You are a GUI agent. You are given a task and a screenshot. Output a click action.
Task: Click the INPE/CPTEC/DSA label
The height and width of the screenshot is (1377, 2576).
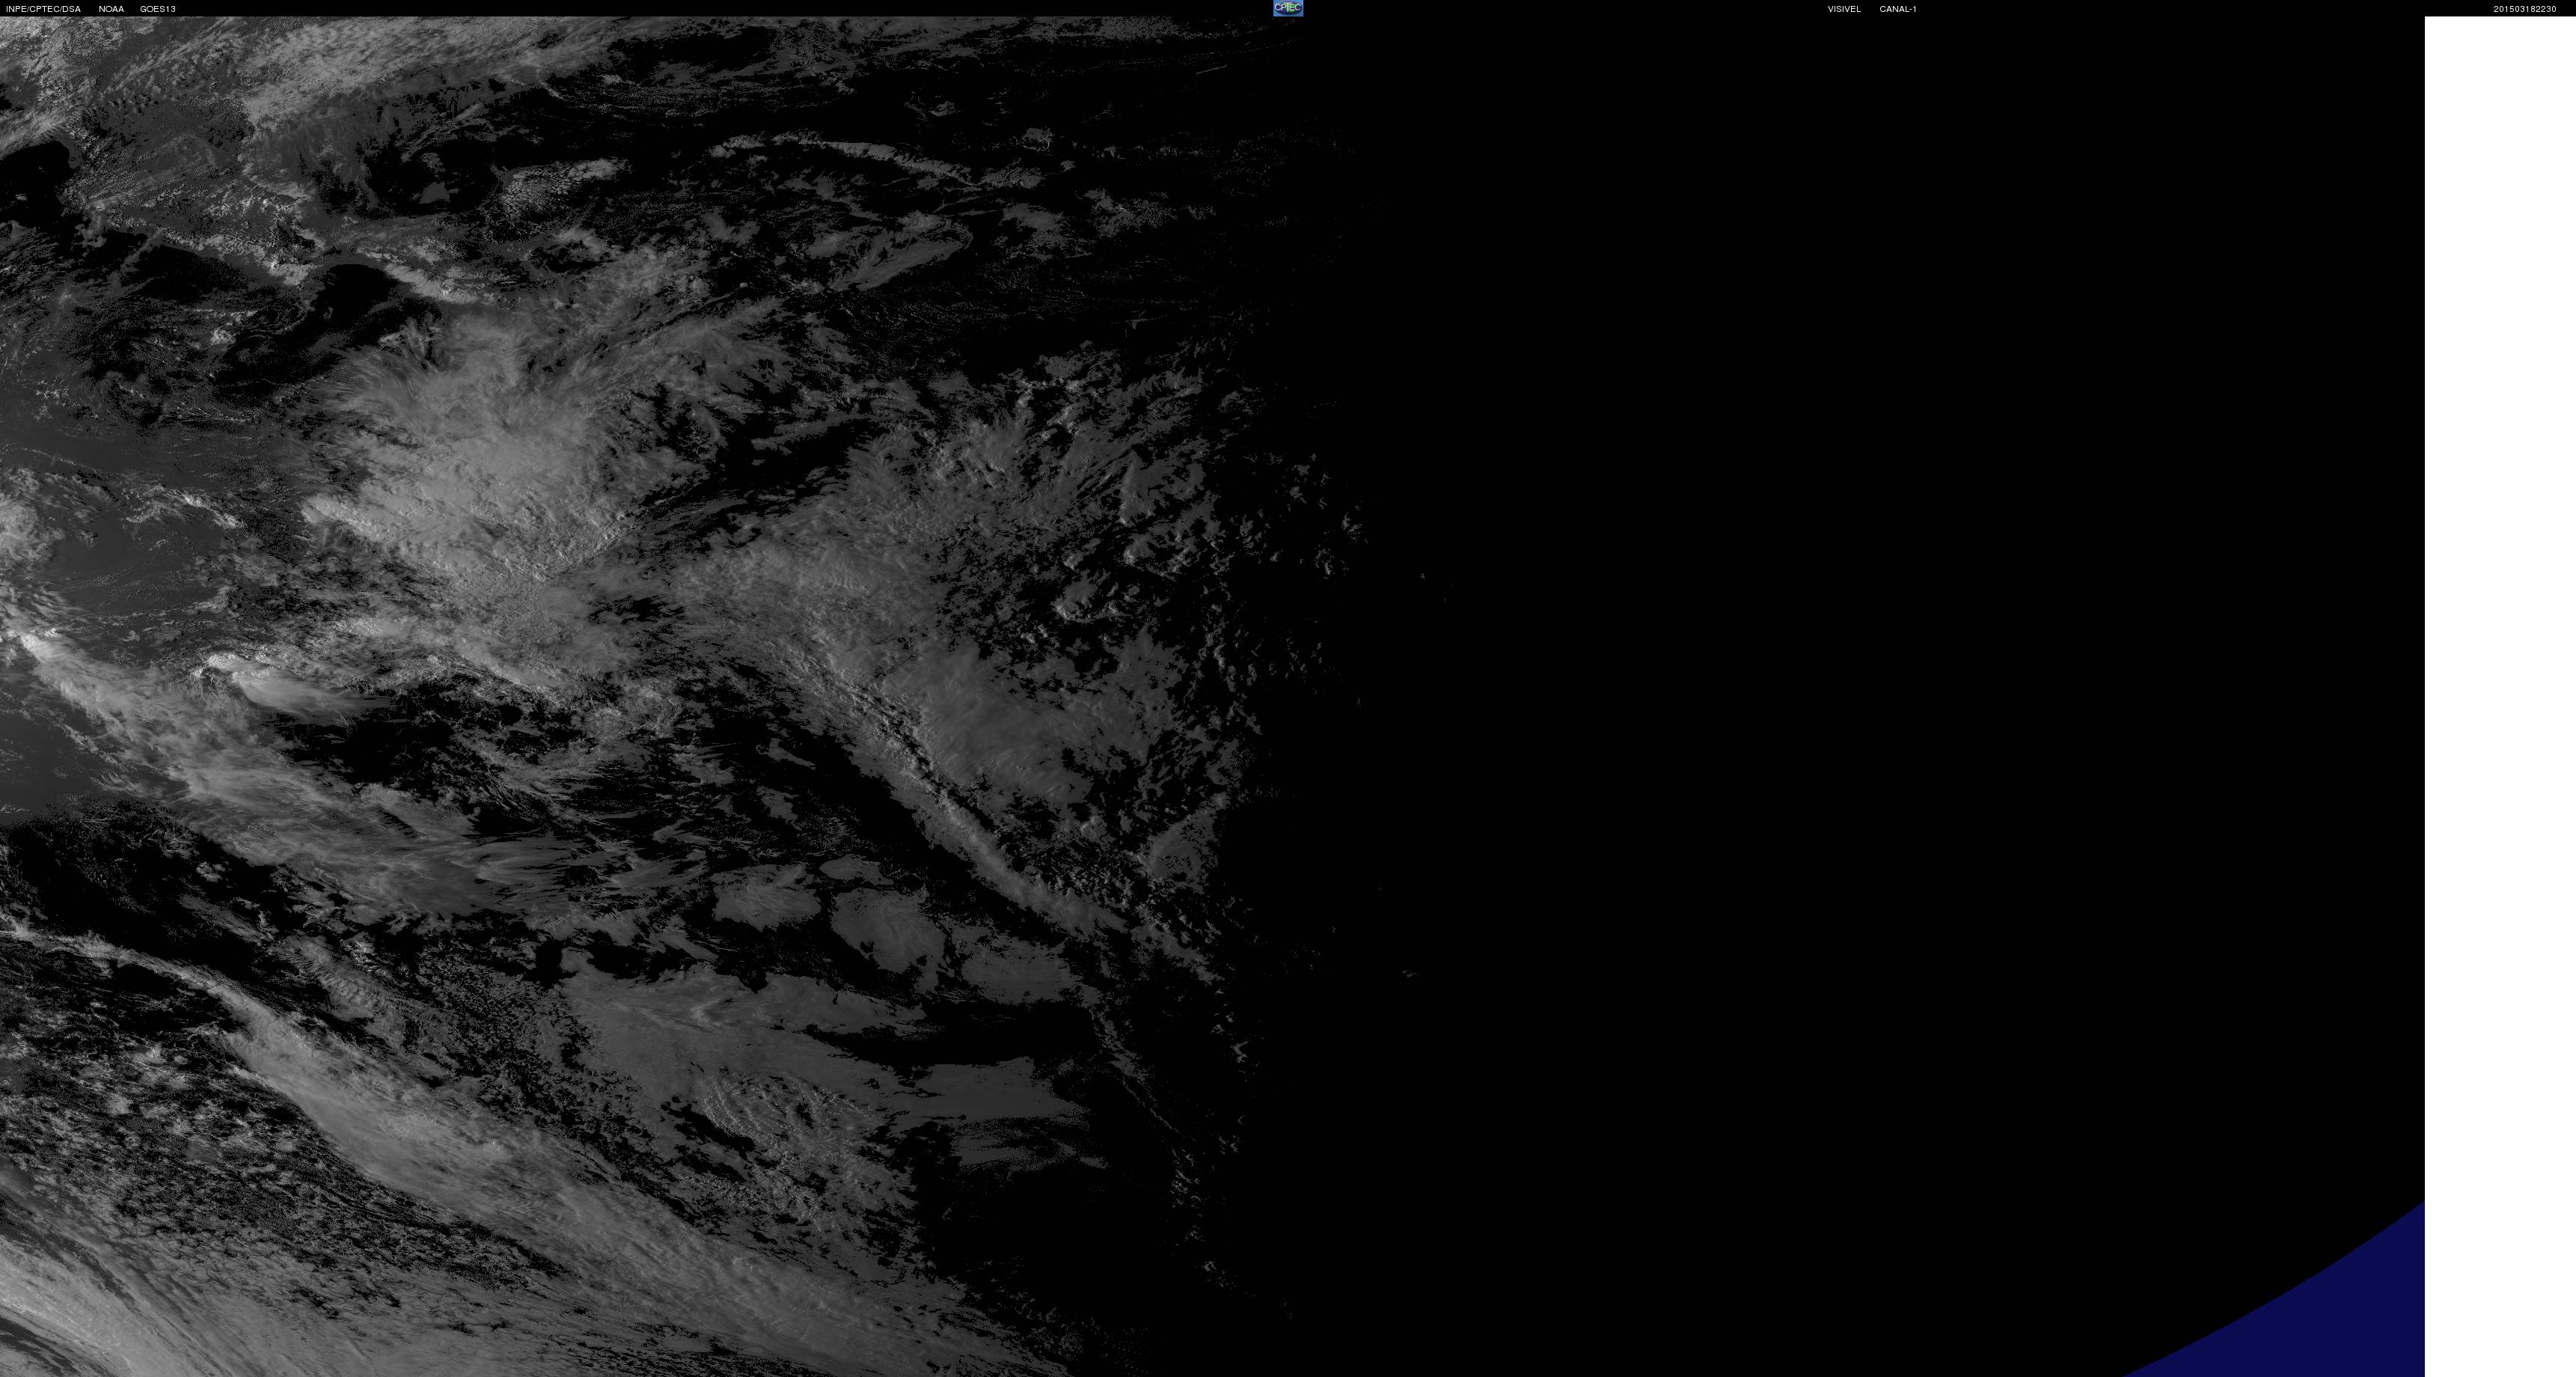43,9
